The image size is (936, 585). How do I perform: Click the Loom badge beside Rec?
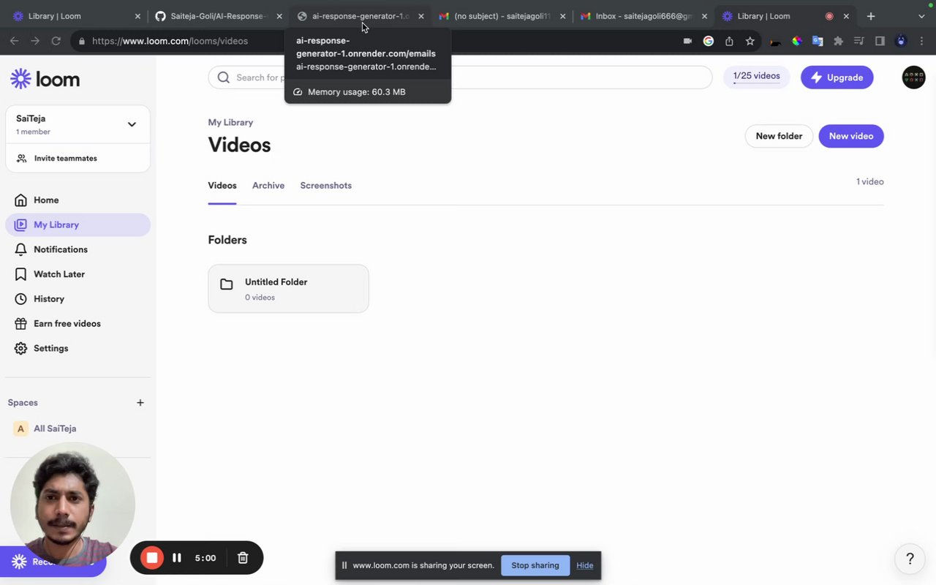click(20, 562)
